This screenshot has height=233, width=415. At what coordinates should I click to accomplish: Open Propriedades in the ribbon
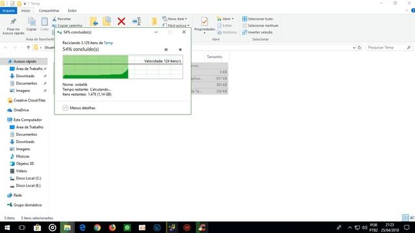204,25
